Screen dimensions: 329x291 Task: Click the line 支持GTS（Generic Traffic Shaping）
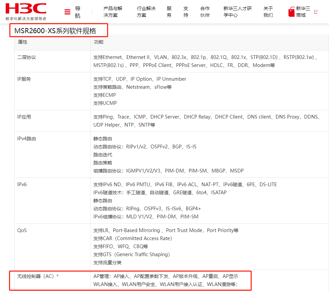pyautogui.click(x=132, y=254)
